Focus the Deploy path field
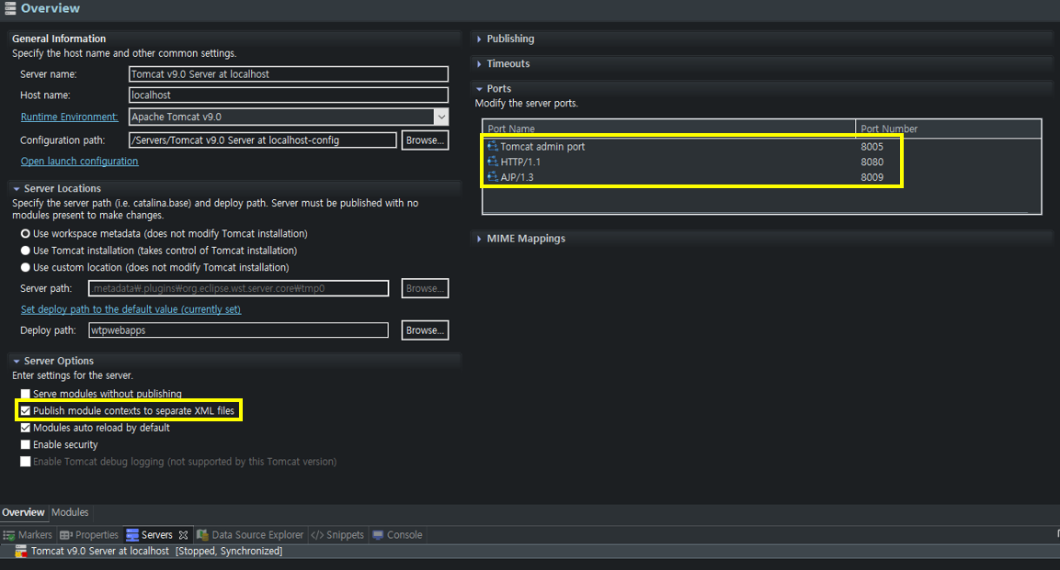Viewport: 1060px width, 570px height. point(239,330)
